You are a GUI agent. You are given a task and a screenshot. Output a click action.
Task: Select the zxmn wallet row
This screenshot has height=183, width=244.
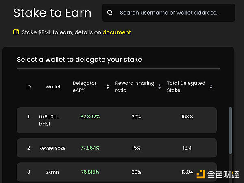point(117,172)
